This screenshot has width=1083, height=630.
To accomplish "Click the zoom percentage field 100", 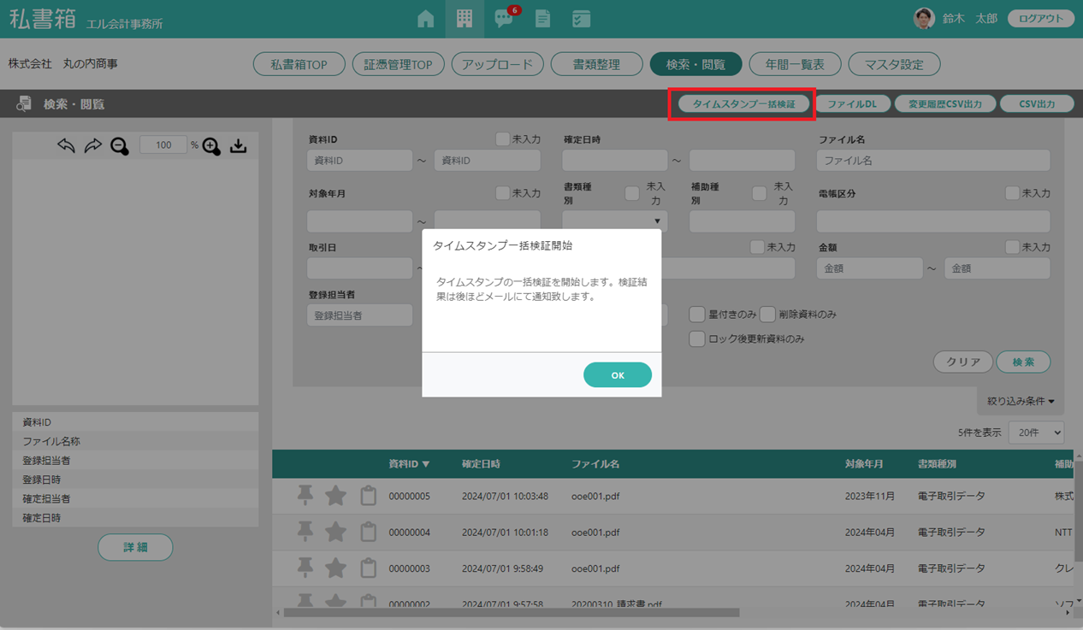I will [x=163, y=145].
